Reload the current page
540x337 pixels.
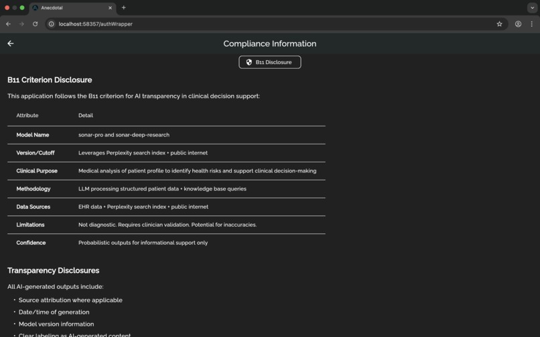pyautogui.click(x=35, y=24)
